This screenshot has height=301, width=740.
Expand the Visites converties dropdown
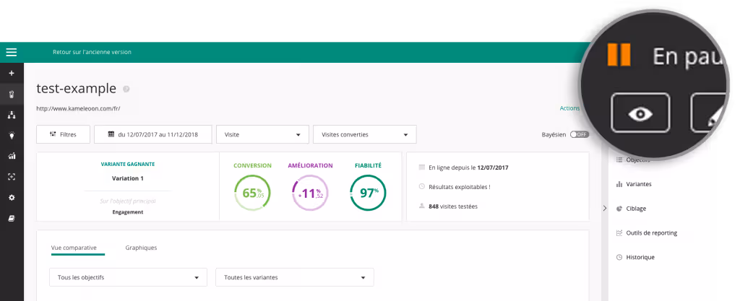pyautogui.click(x=364, y=134)
